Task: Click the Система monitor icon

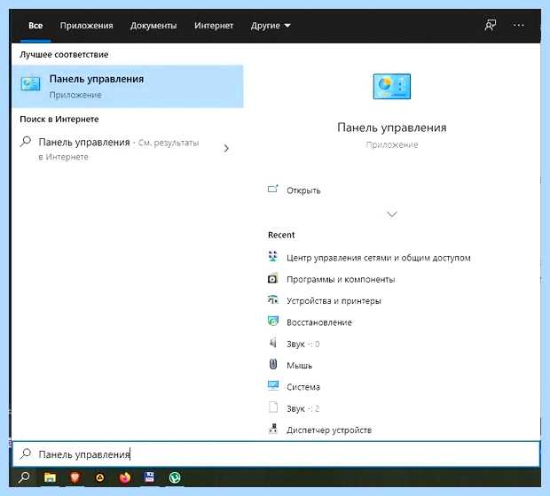Action: [273, 385]
